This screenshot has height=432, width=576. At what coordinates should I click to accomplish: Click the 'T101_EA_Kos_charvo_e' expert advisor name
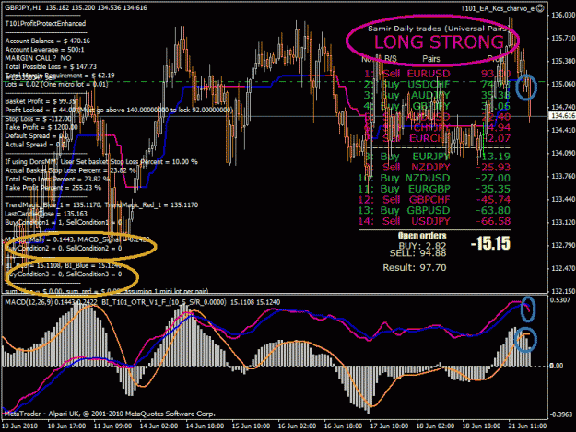(x=498, y=8)
